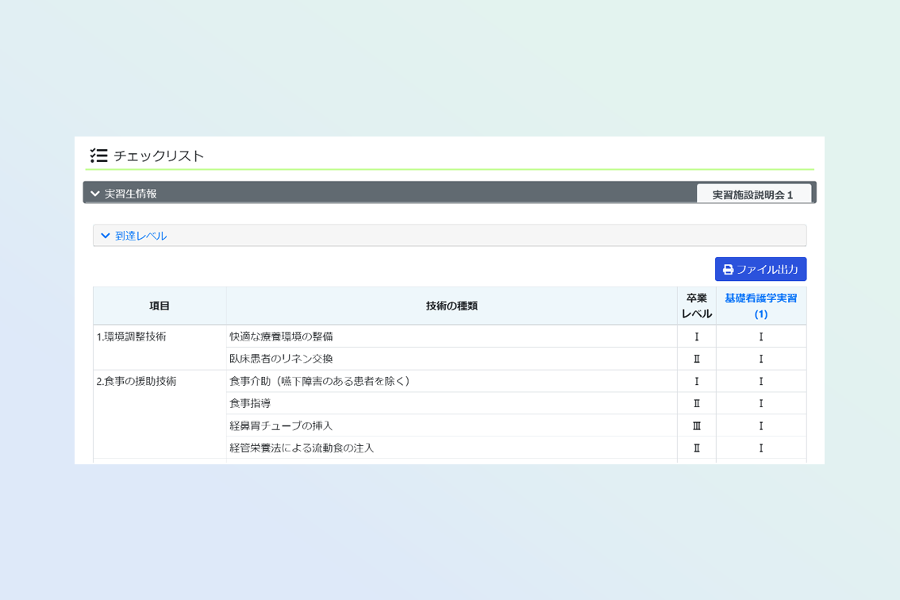Open the 基礎看護学実習(1) column link
The width and height of the screenshot is (900, 600).
pos(760,306)
